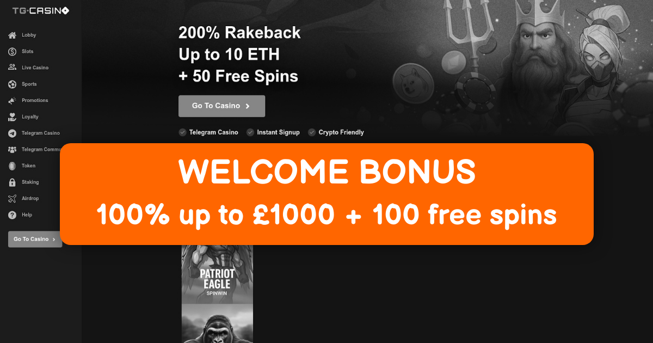Open the Help question mark icon
653x343 pixels.
tap(12, 215)
